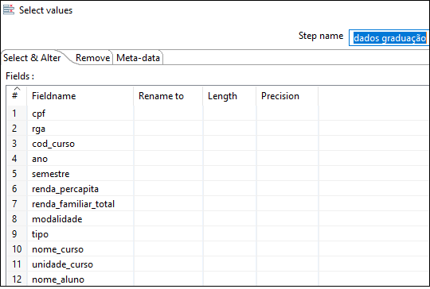Sort by the # column header arrow

coord(17,89)
